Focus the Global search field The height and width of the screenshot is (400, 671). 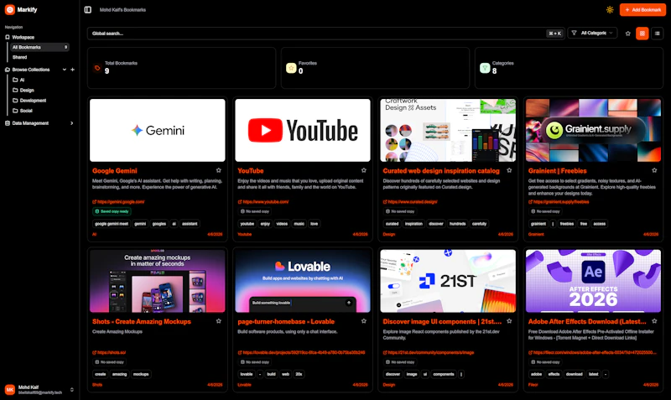tap(326, 34)
